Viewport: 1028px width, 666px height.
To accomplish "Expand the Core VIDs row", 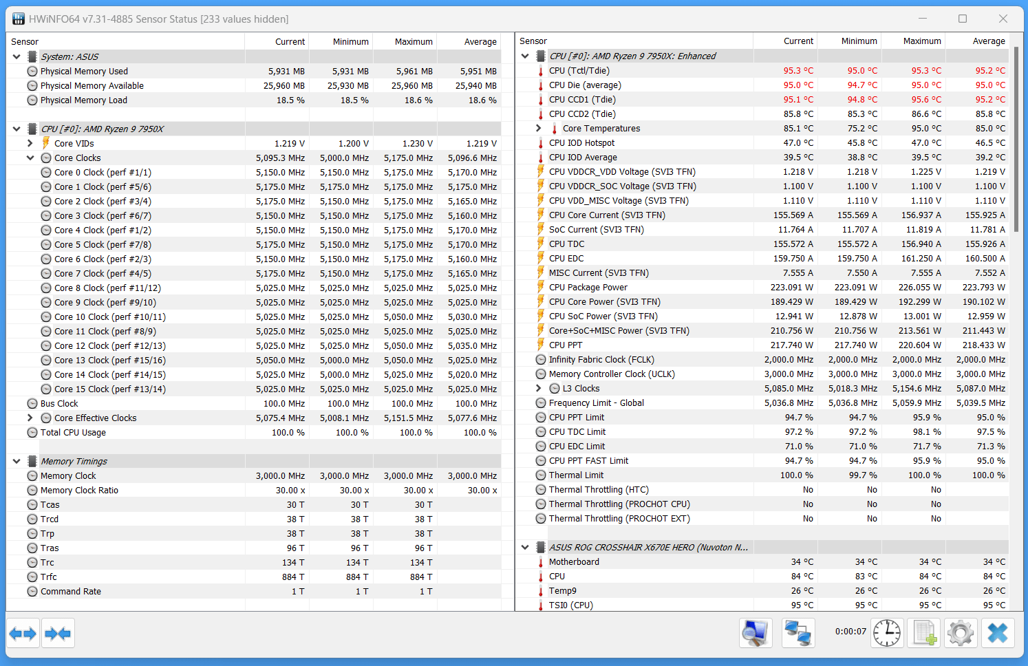I will tap(30, 144).
